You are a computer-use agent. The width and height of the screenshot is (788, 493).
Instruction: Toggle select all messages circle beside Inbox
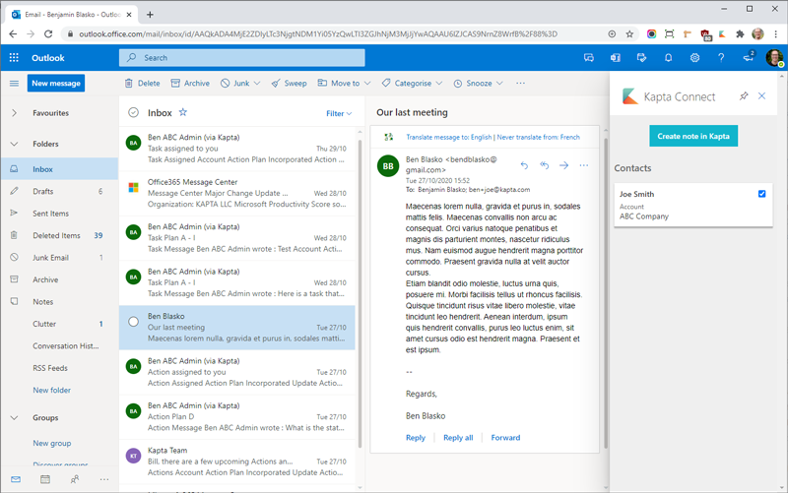pyautogui.click(x=133, y=112)
